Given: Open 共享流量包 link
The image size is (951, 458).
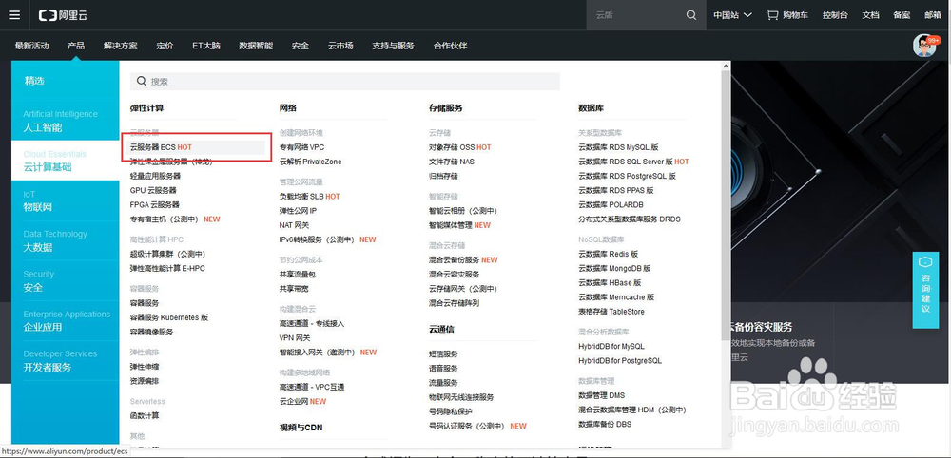Looking at the screenshot, I should coord(298,275).
